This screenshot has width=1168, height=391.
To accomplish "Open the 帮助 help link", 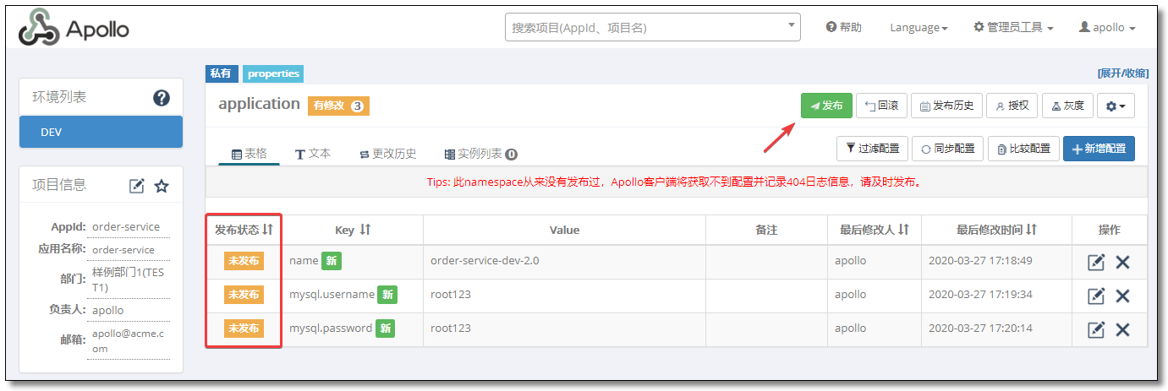I will click(x=843, y=28).
